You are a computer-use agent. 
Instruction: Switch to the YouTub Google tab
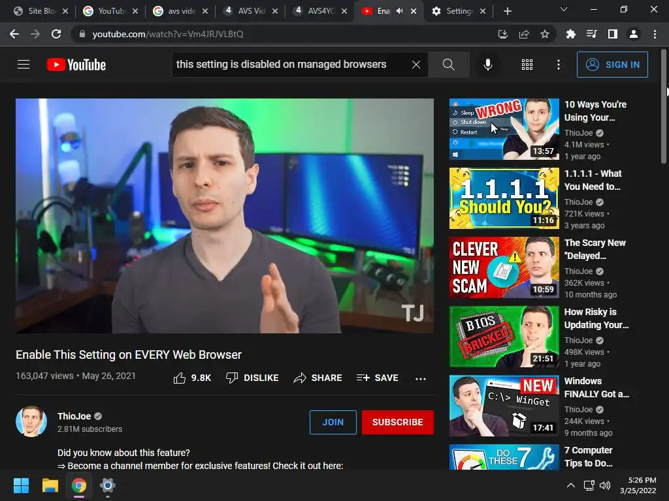(111, 11)
